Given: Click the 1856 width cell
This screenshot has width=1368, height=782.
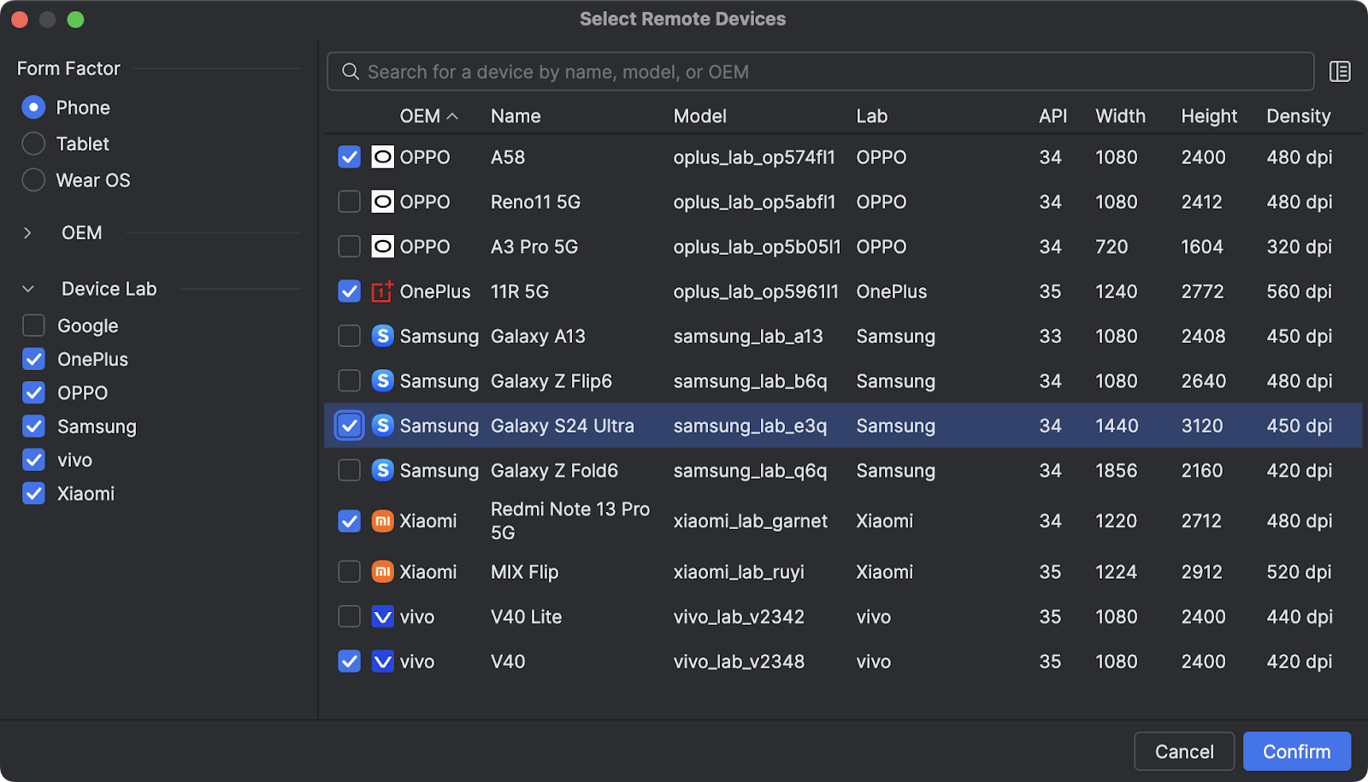Looking at the screenshot, I should (x=1117, y=470).
